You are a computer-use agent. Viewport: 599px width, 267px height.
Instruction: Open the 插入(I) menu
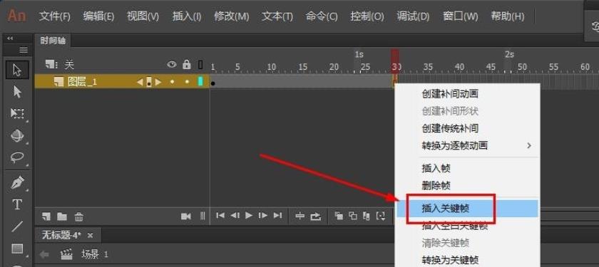point(187,16)
